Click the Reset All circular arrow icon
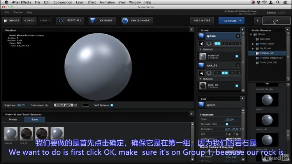292x164 pixels. point(61,21)
